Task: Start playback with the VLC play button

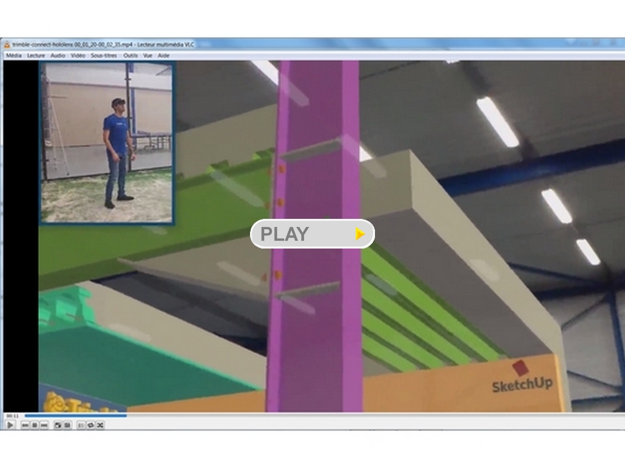Action: pyautogui.click(x=10, y=426)
